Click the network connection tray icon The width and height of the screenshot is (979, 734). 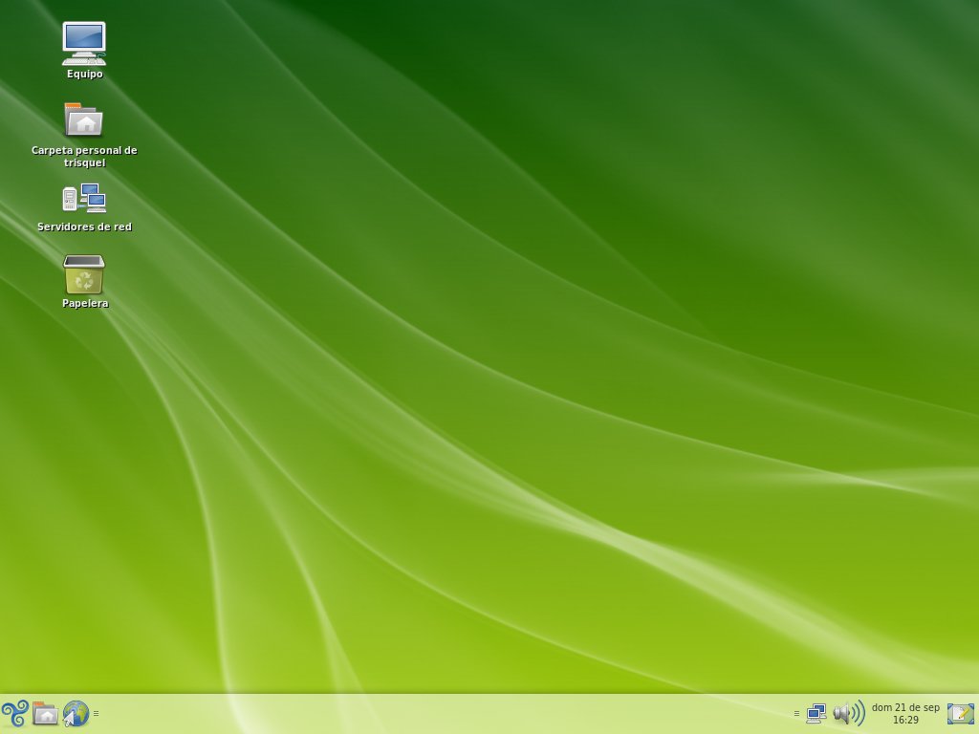click(816, 713)
